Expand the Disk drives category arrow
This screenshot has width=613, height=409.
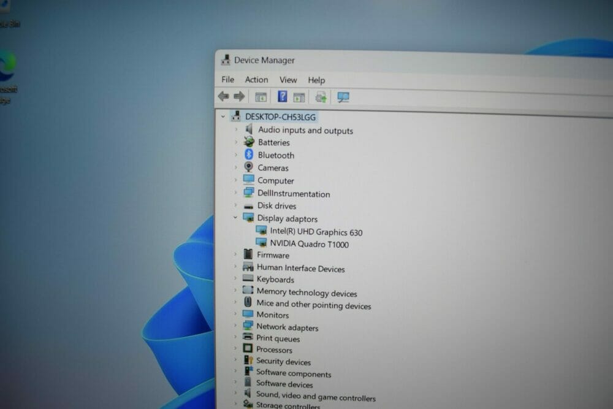pyautogui.click(x=235, y=205)
